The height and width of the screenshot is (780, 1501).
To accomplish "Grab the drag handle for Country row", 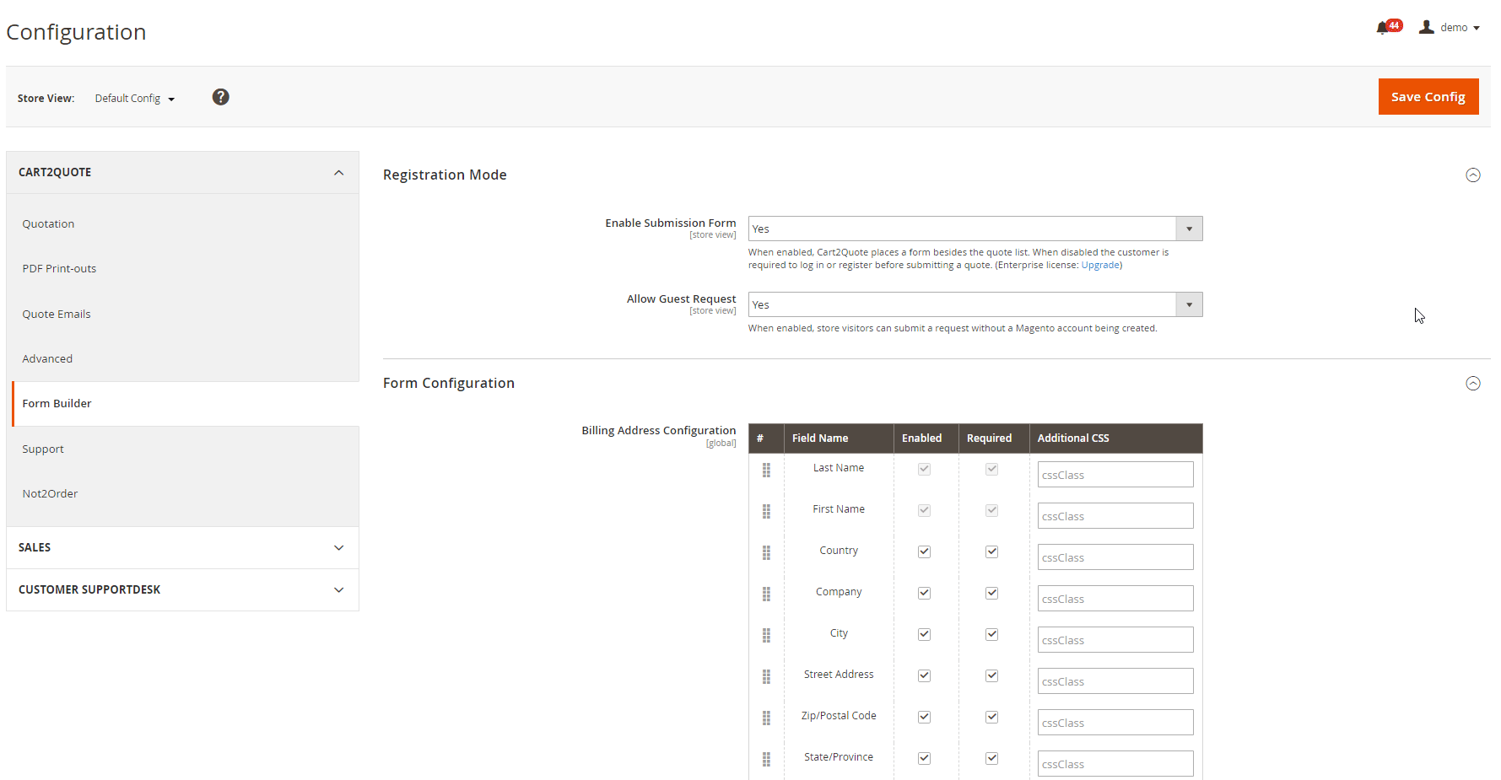I will click(766, 553).
